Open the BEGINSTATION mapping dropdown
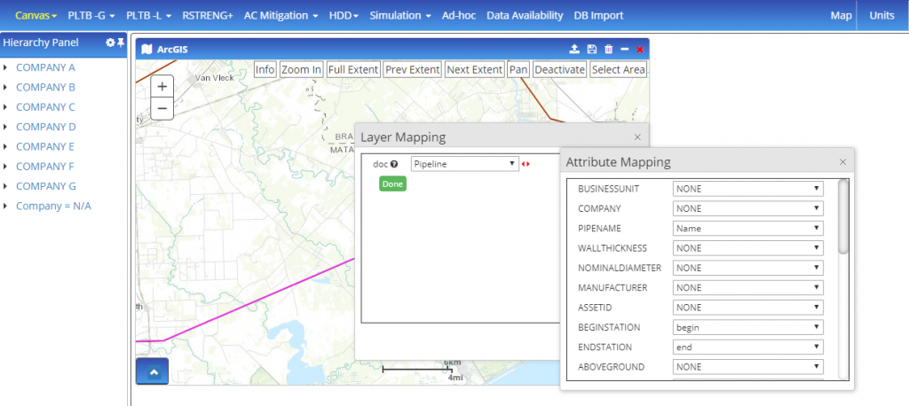Image resolution: width=909 pixels, height=406 pixels. click(747, 327)
